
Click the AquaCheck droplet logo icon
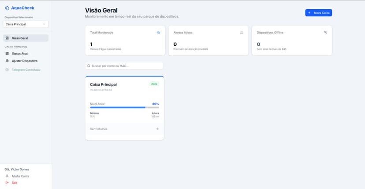pyautogui.click(x=7, y=8)
